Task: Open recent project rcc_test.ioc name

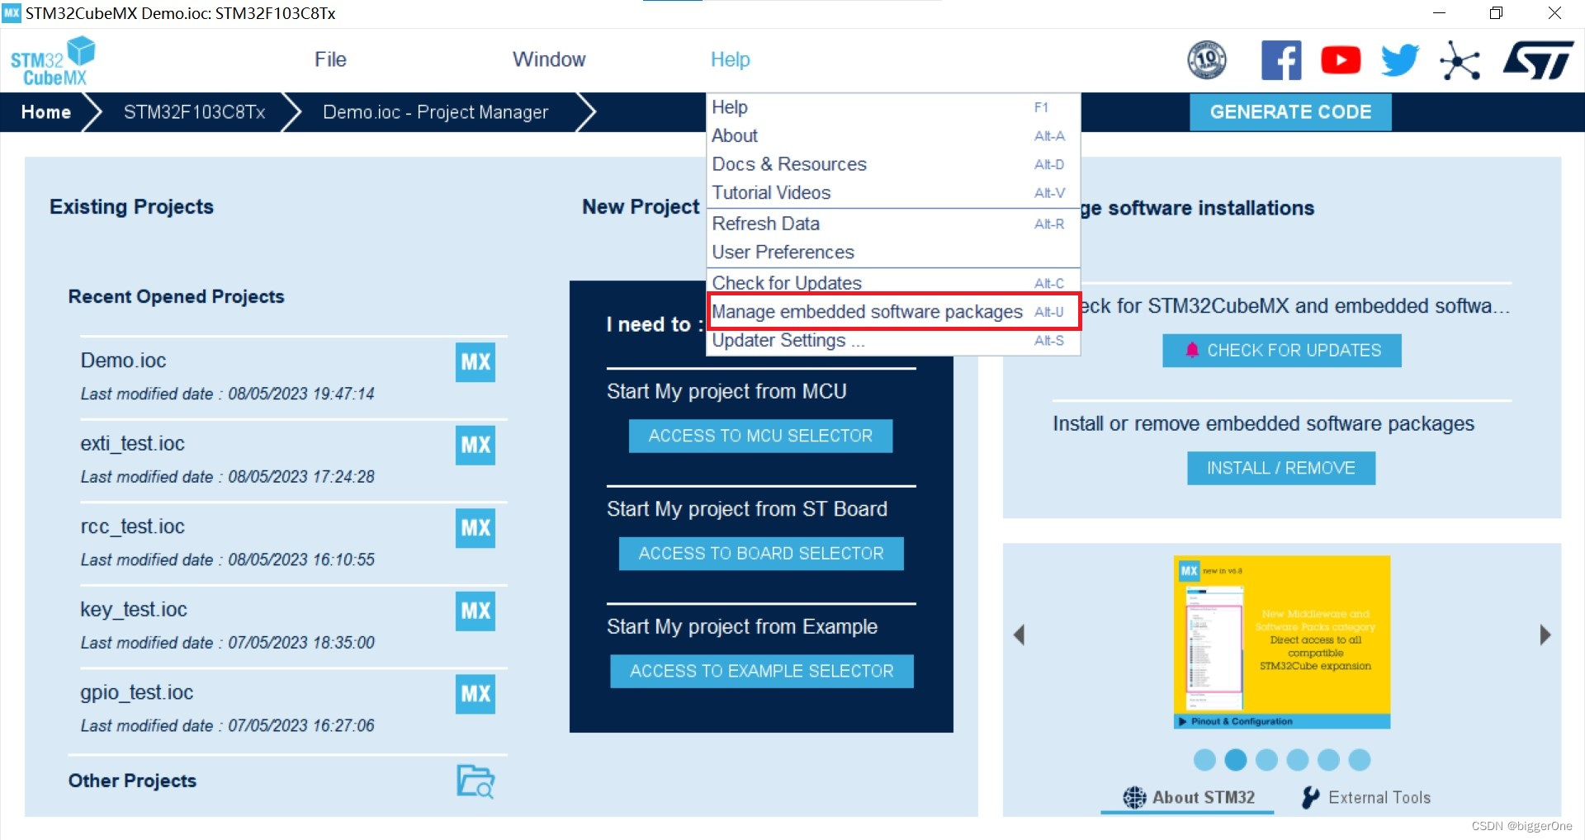Action: [132, 526]
